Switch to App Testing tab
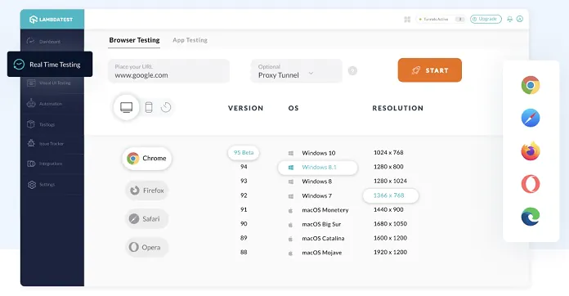 tap(190, 40)
